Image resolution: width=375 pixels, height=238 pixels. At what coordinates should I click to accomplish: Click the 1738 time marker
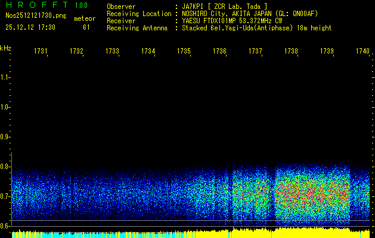291,52
